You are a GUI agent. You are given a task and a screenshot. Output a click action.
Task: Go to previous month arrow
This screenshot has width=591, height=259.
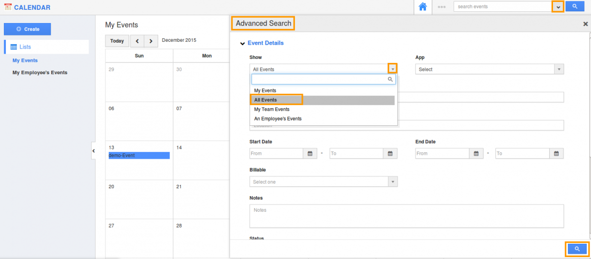[137, 41]
